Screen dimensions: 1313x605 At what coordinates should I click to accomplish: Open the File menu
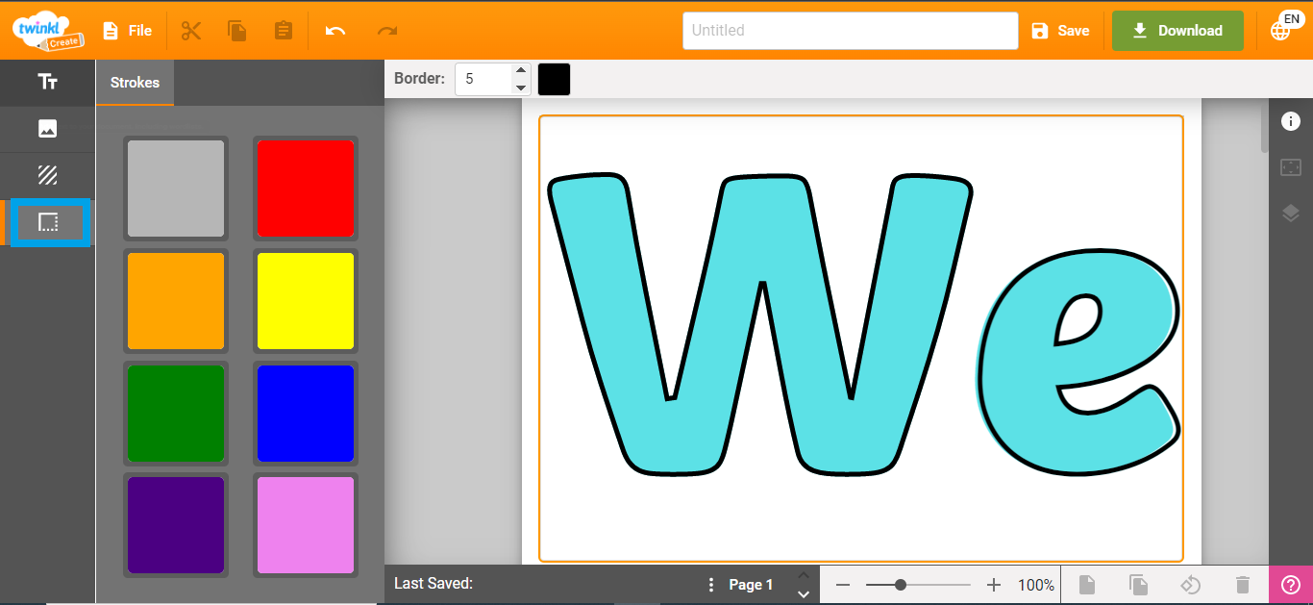tap(126, 30)
